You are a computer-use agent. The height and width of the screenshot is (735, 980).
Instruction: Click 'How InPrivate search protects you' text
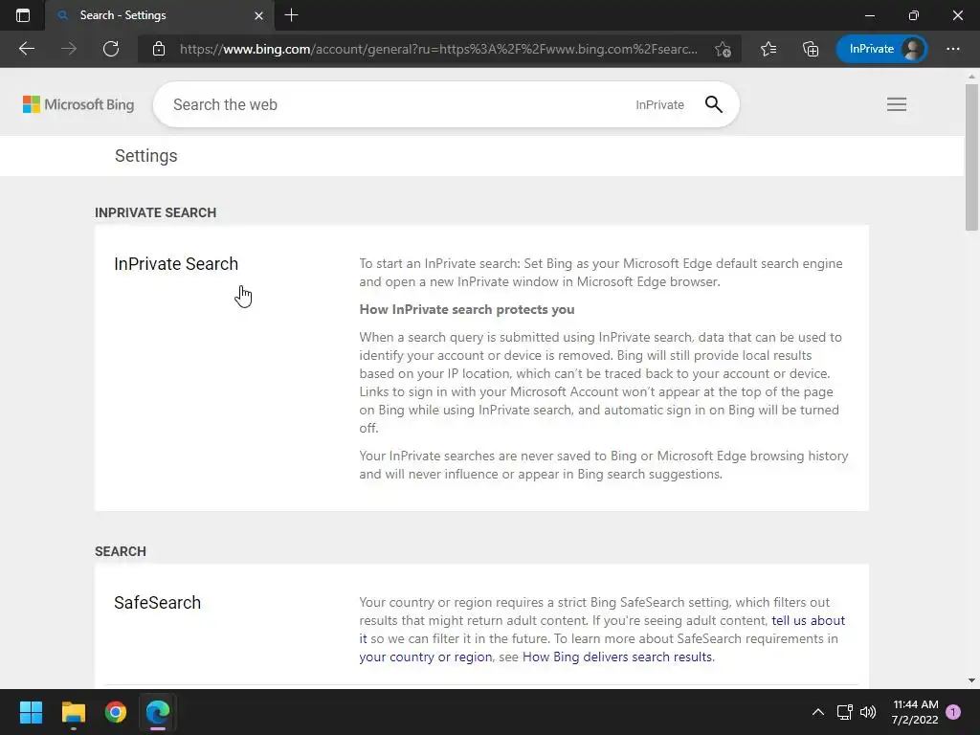[467, 309]
